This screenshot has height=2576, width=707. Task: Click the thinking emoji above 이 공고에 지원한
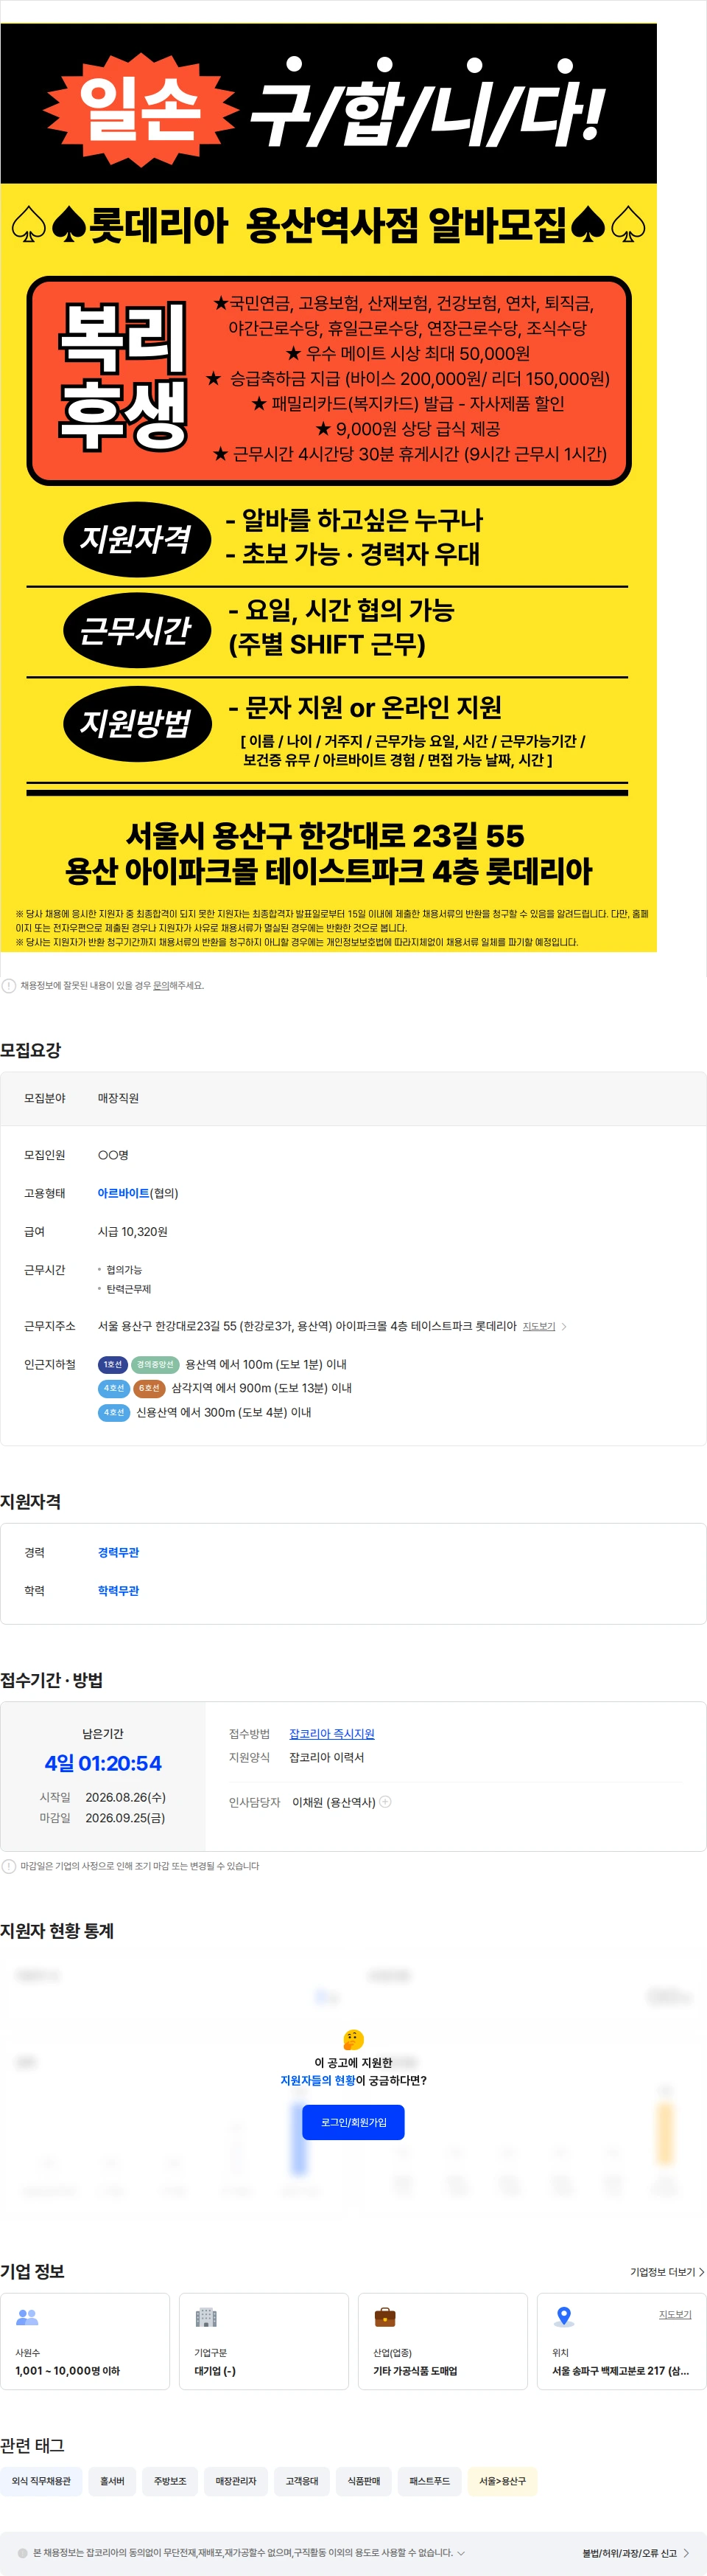pyautogui.click(x=353, y=2039)
